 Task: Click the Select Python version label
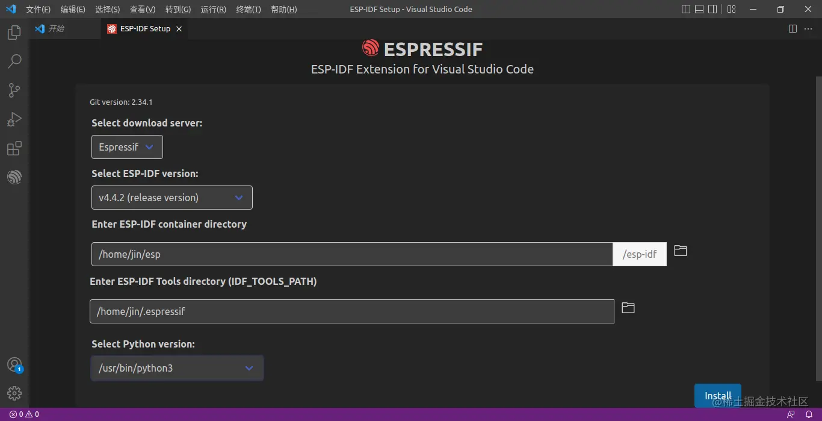pyautogui.click(x=143, y=344)
